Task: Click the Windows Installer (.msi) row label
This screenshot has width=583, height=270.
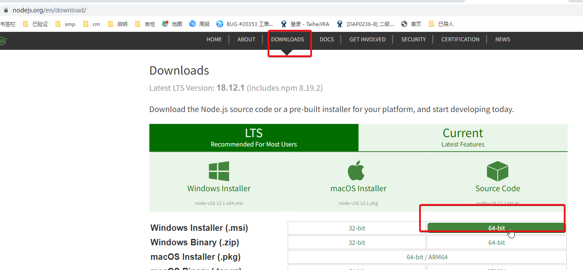Action: 199,228
